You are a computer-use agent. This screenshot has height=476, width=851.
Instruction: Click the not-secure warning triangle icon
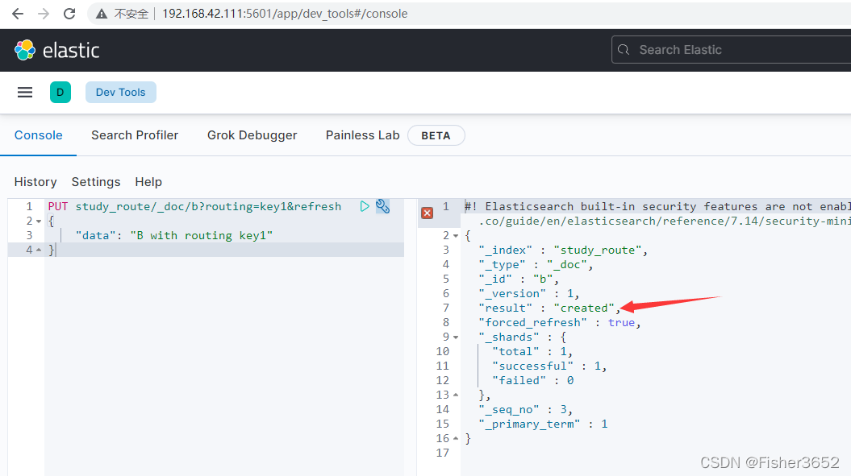(x=102, y=14)
